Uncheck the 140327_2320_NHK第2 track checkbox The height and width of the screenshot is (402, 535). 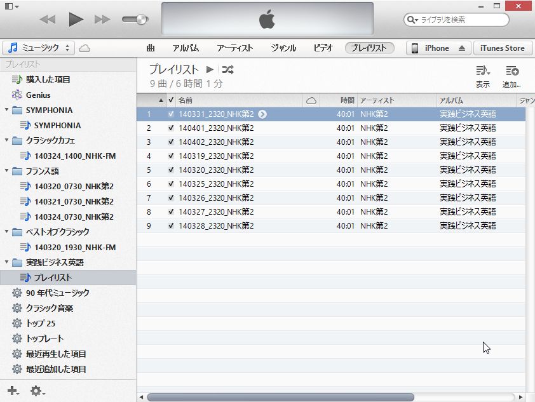point(171,211)
